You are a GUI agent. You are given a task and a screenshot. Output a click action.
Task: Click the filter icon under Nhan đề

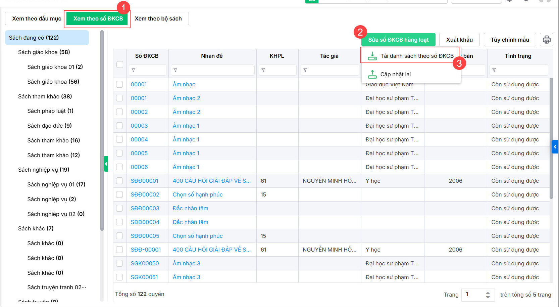(175, 70)
